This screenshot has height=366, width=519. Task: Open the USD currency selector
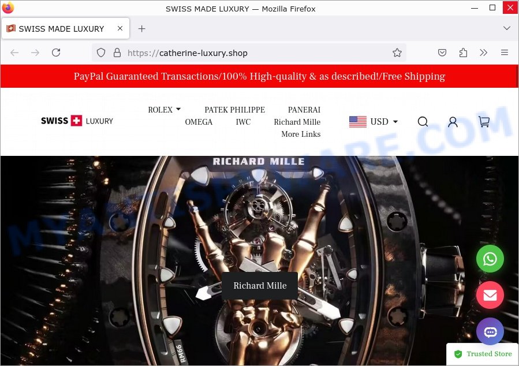(x=374, y=122)
